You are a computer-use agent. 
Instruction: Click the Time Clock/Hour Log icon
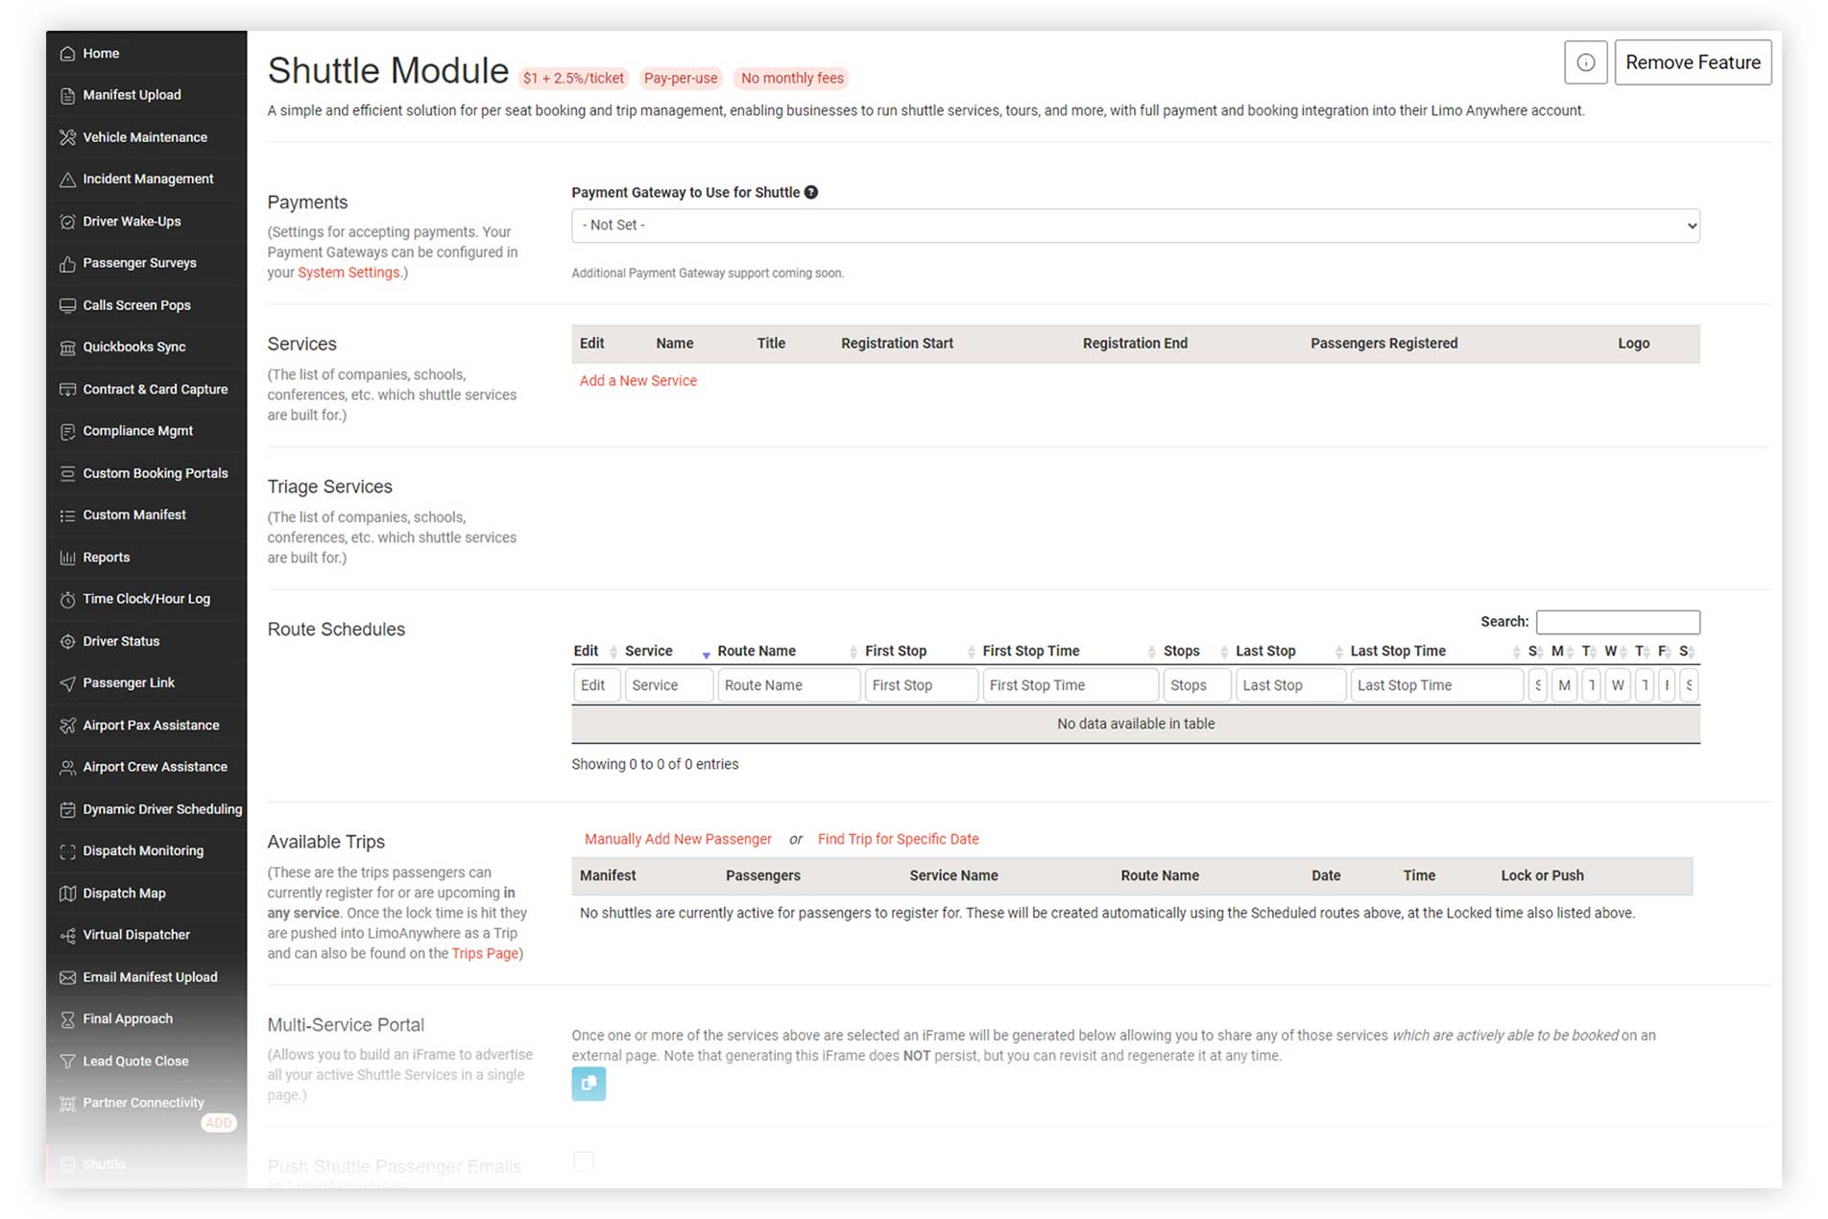click(67, 600)
